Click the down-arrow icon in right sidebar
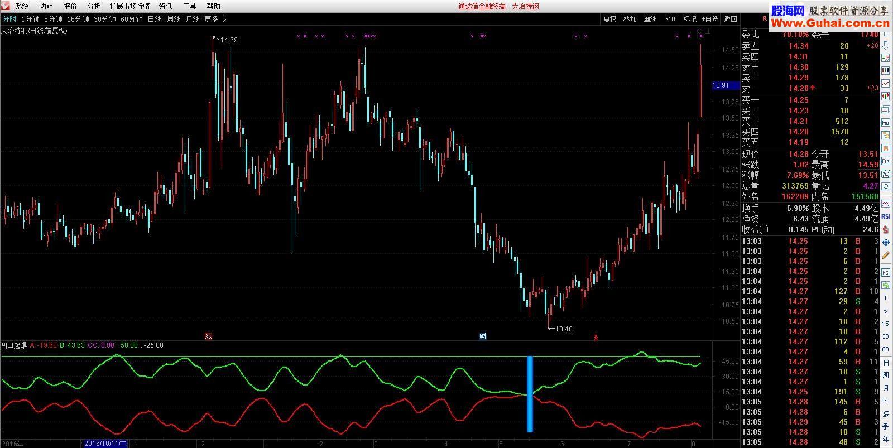The height and width of the screenshot is (448, 893). [x=886, y=46]
